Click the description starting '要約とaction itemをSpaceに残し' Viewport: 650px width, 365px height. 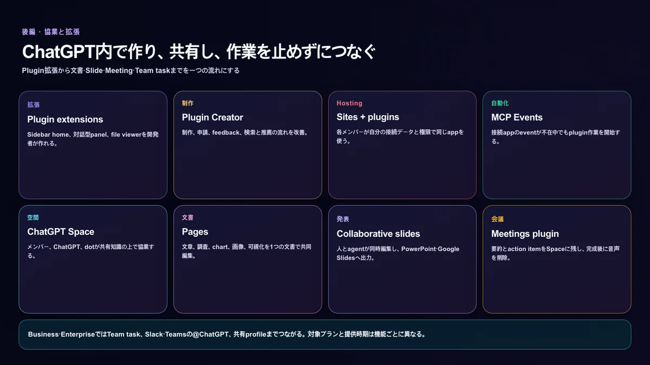pos(555,254)
